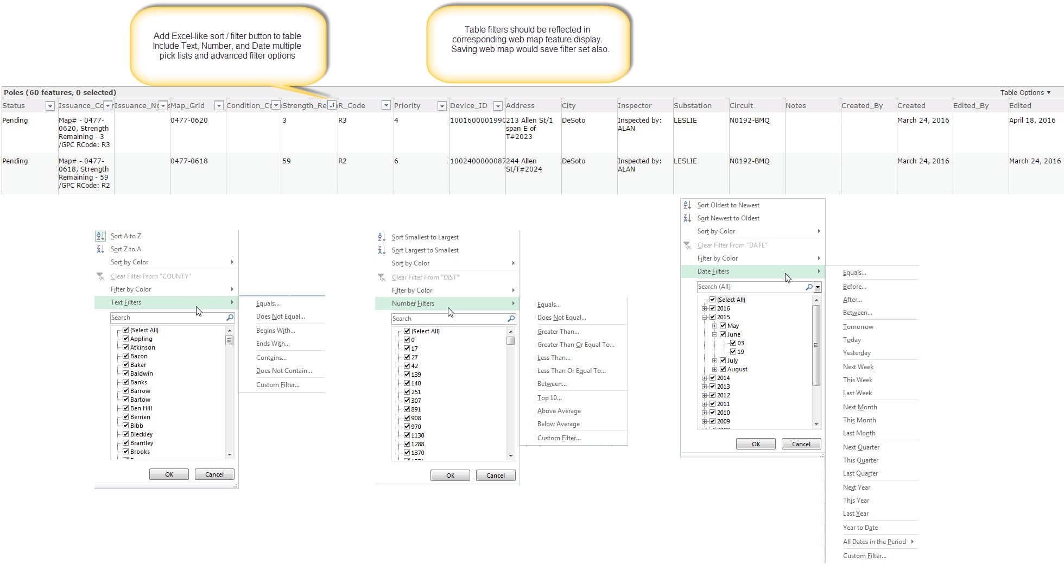The image size is (1064, 570).
Task: Click the Sort A to Z icon
Action: 100,236
